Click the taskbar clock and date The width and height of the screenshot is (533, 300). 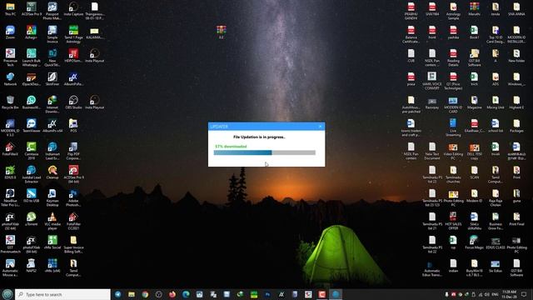(x=509, y=294)
